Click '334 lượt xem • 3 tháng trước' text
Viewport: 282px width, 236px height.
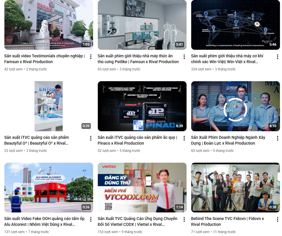[213, 69]
